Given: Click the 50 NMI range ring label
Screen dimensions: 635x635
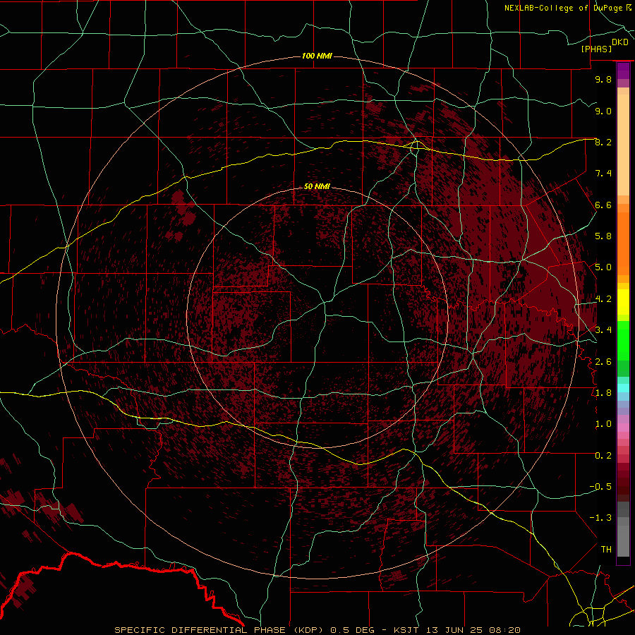Looking at the screenshot, I should (317, 186).
